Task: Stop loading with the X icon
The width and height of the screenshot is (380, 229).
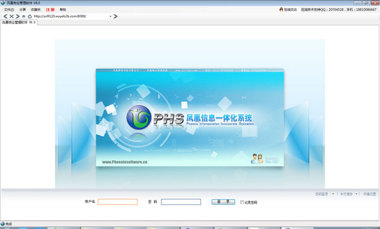Action: (x=11, y=16)
